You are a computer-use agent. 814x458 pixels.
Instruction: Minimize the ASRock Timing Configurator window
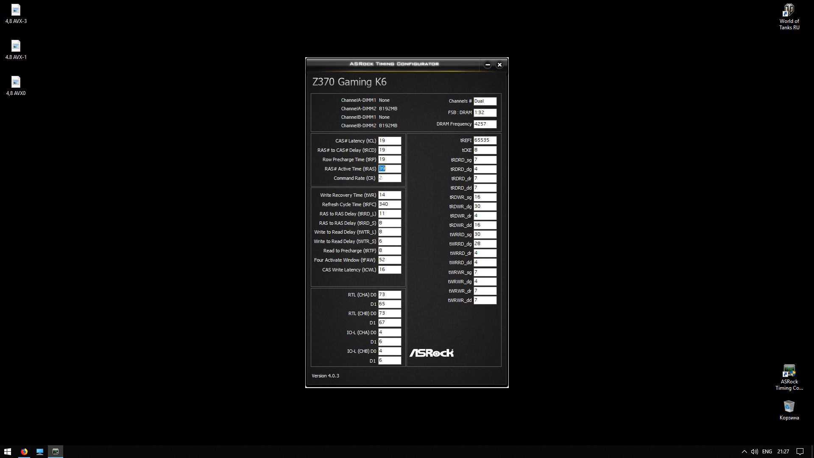(x=488, y=65)
